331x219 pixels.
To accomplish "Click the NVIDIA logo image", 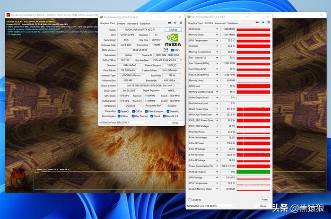I will coord(173,40).
